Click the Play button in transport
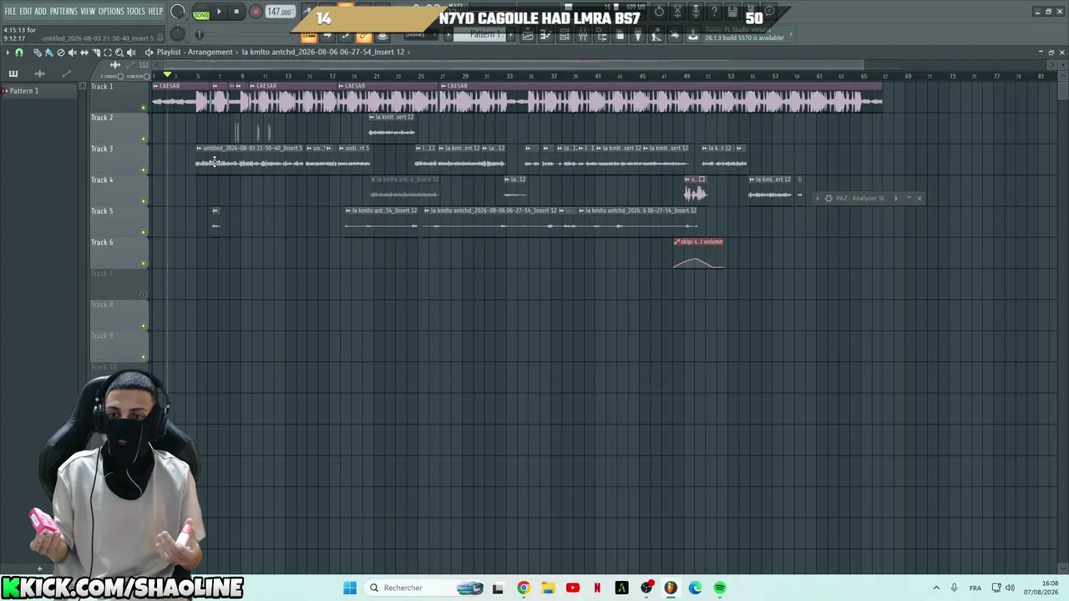 pyautogui.click(x=220, y=12)
